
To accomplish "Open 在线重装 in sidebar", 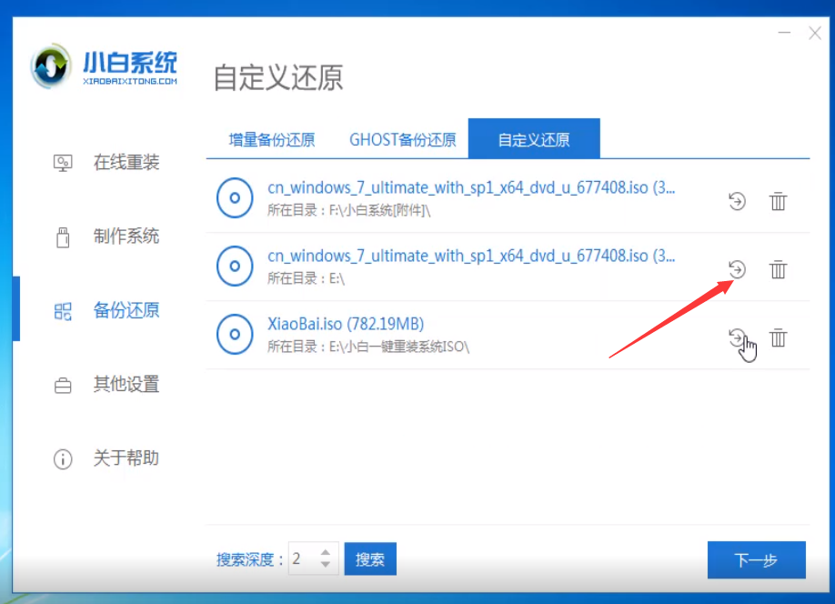I will (126, 163).
